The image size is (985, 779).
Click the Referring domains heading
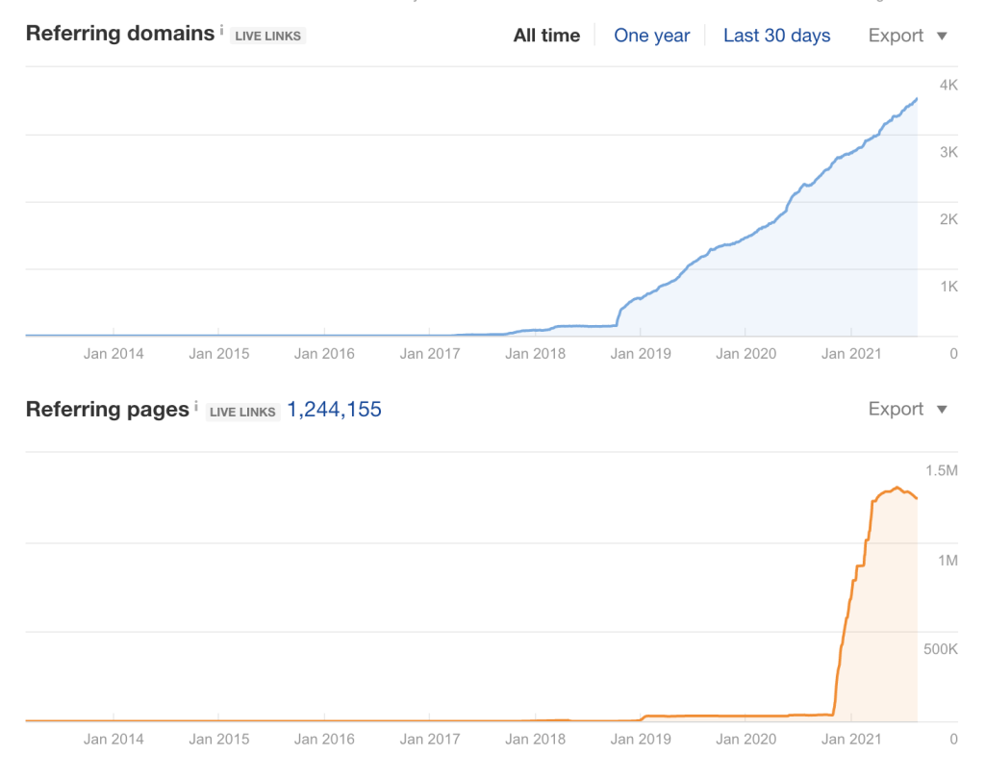pyautogui.click(x=119, y=33)
